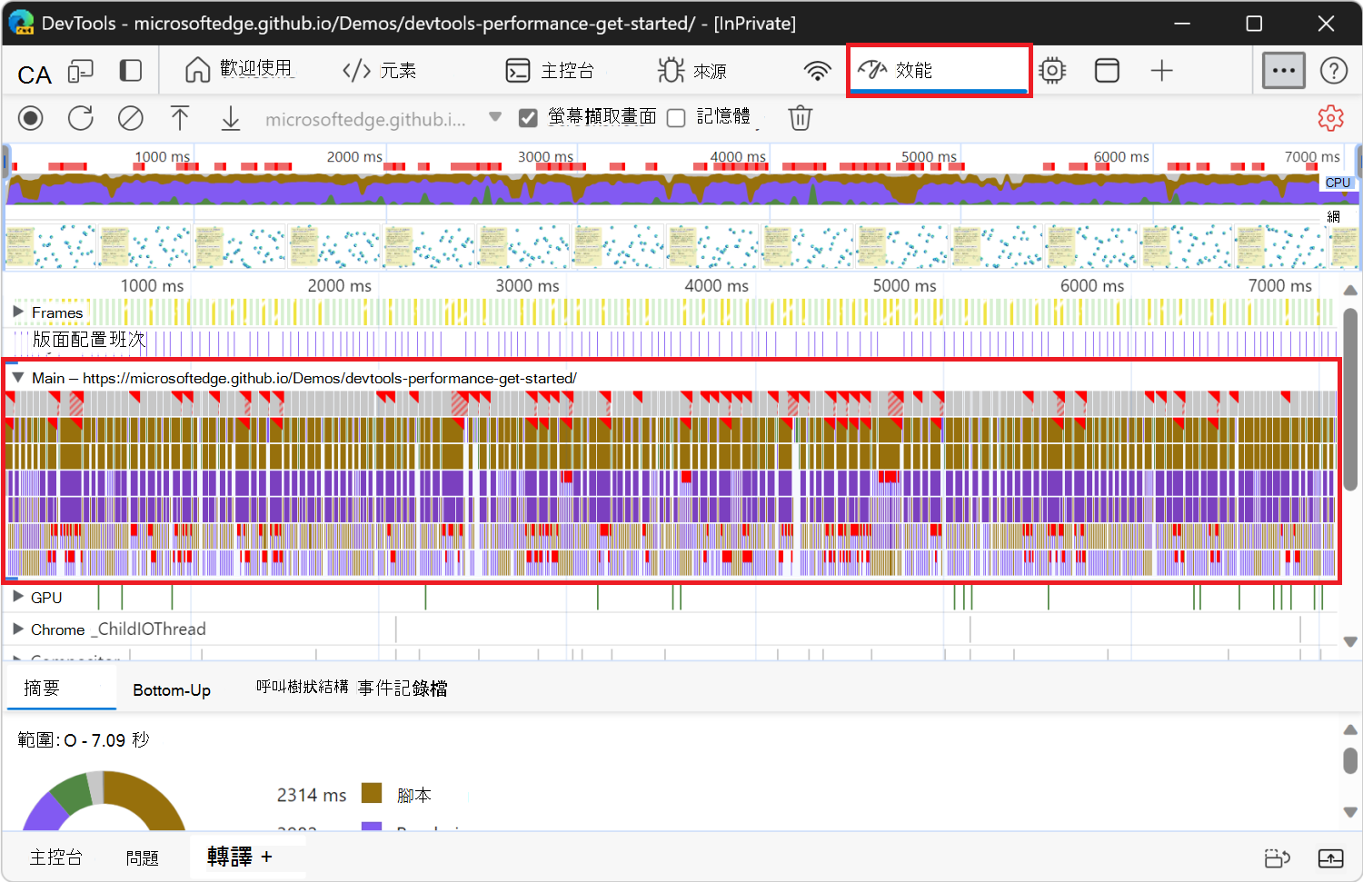
Task: Open the Welcome (歡迎使用) tab
Action: pyautogui.click(x=239, y=70)
